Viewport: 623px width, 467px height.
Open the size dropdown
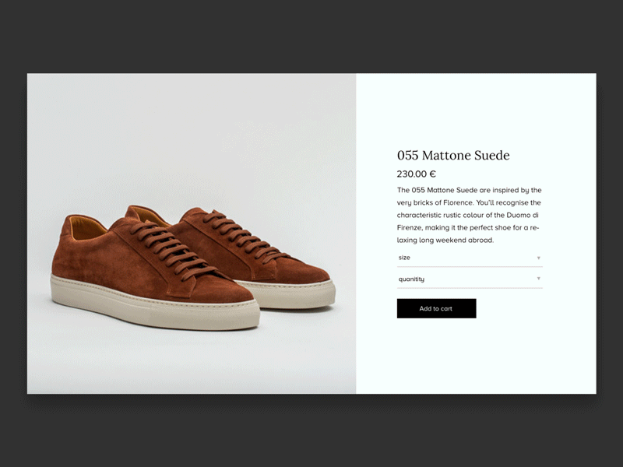pyautogui.click(x=467, y=258)
